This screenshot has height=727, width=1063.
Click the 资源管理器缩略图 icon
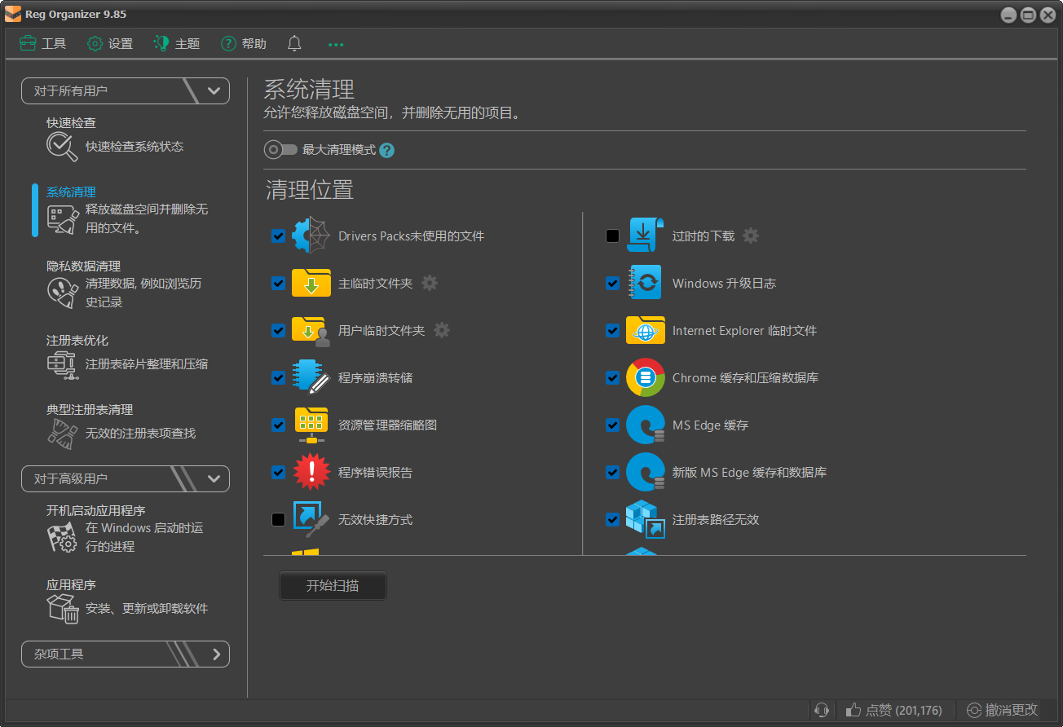[x=311, y=425]
